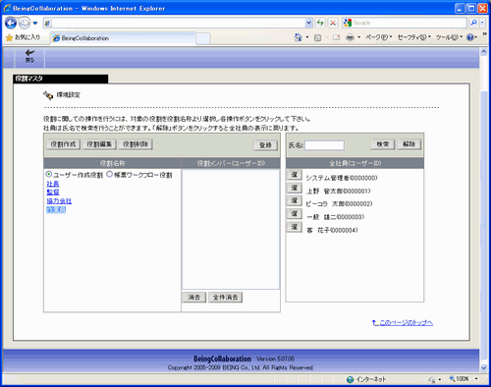Open the Print options dropdown arrow
The width and height of the screenshot is (491, 387).
tap(358, 37)
